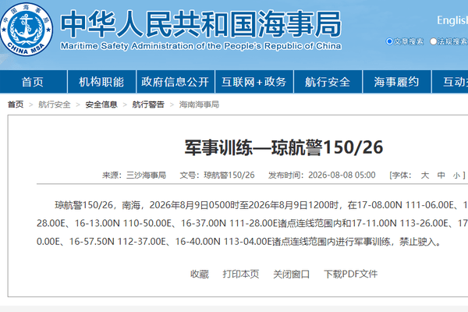The width and height of the screenshot is (468, 312).
Task: Open the 互动 navigation menu item
Action: tap(450, 82)
